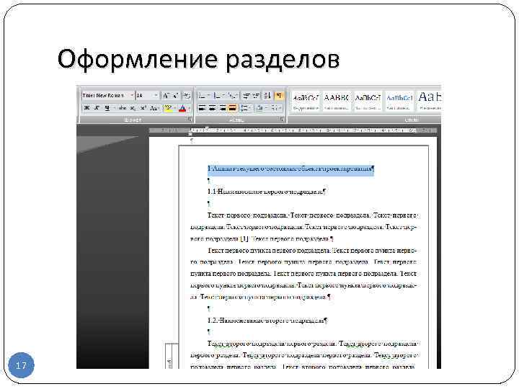Click slide number 17 badge
The height and width of the screenshot is (389, 519).
click(21, 365)
